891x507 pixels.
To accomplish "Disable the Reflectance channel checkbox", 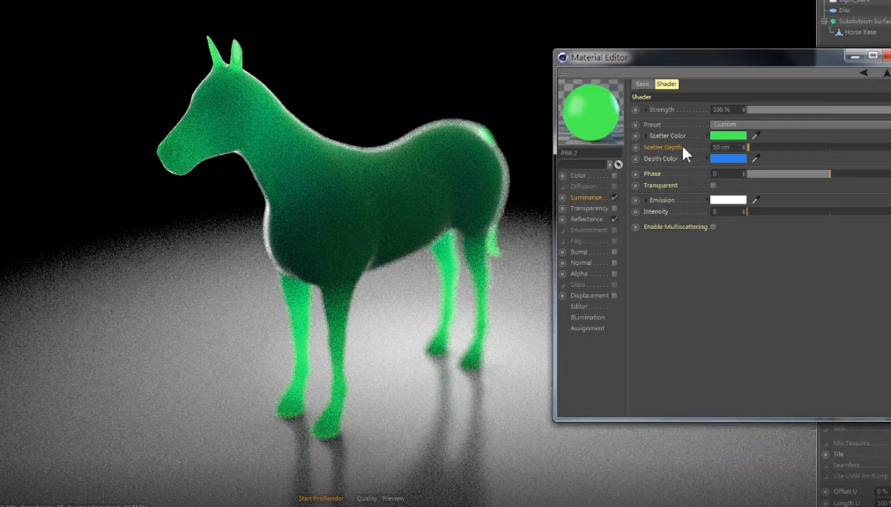I will click(614, 219).
